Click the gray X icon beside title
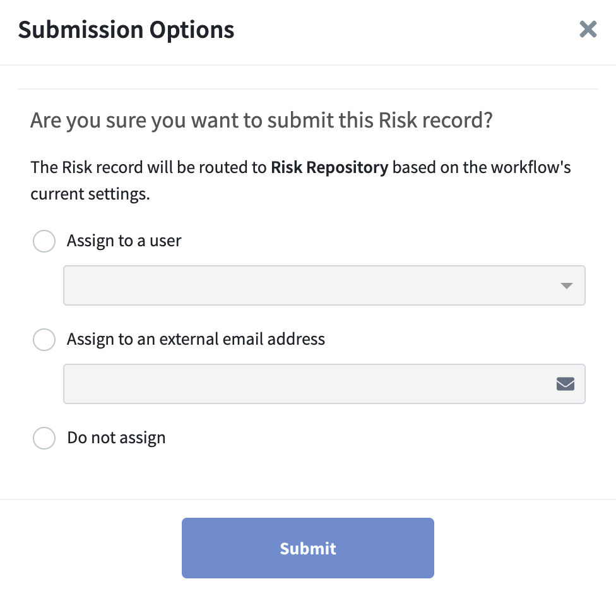 point(588,30)
